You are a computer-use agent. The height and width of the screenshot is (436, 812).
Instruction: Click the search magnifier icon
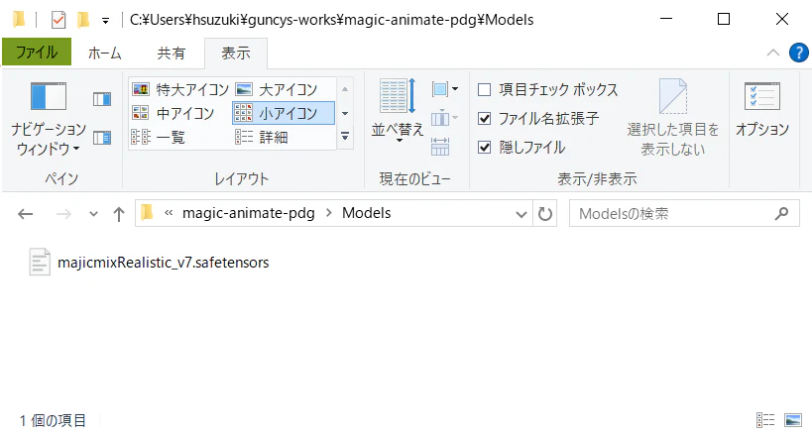click(x=782, y=213)
